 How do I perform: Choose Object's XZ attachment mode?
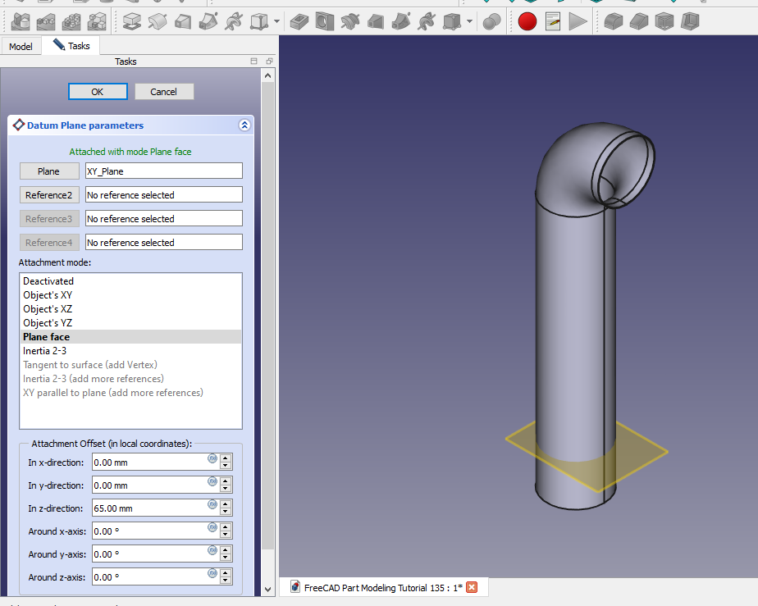[48, 309]
